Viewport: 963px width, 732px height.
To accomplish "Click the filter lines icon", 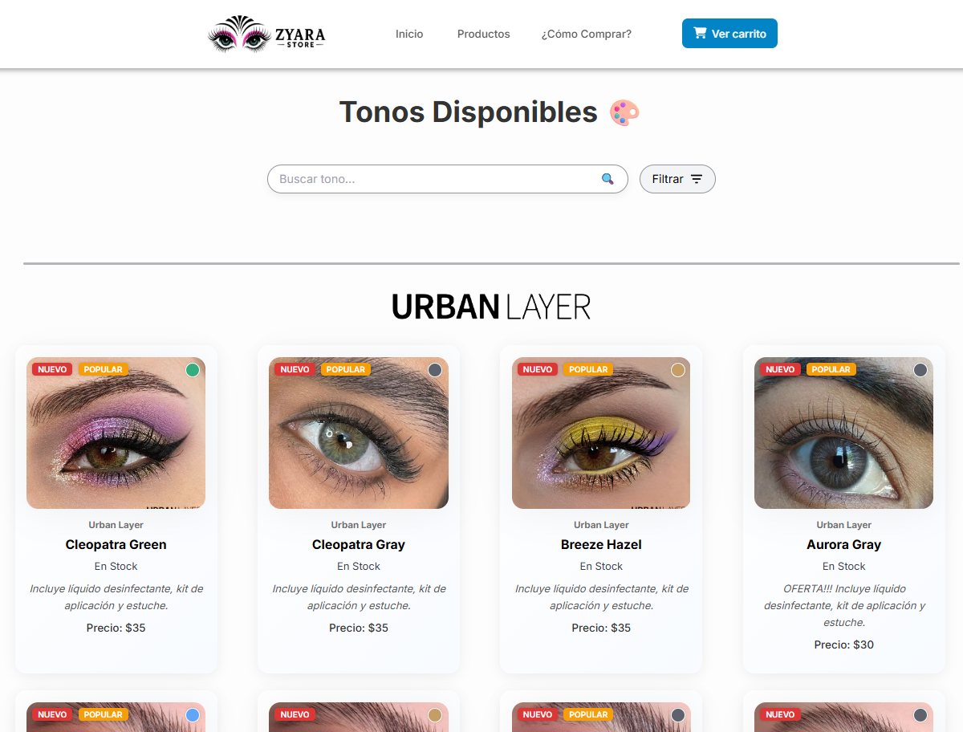I will point(697,179).
